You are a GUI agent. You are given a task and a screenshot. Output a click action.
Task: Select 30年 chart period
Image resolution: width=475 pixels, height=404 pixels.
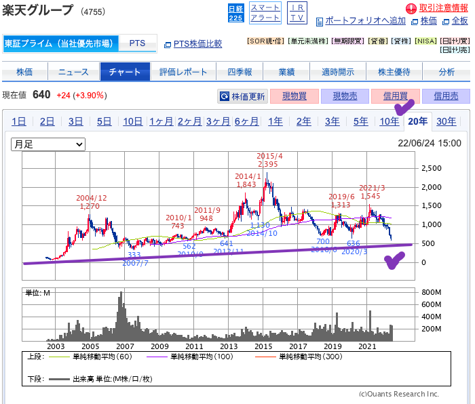coord(446,121)
